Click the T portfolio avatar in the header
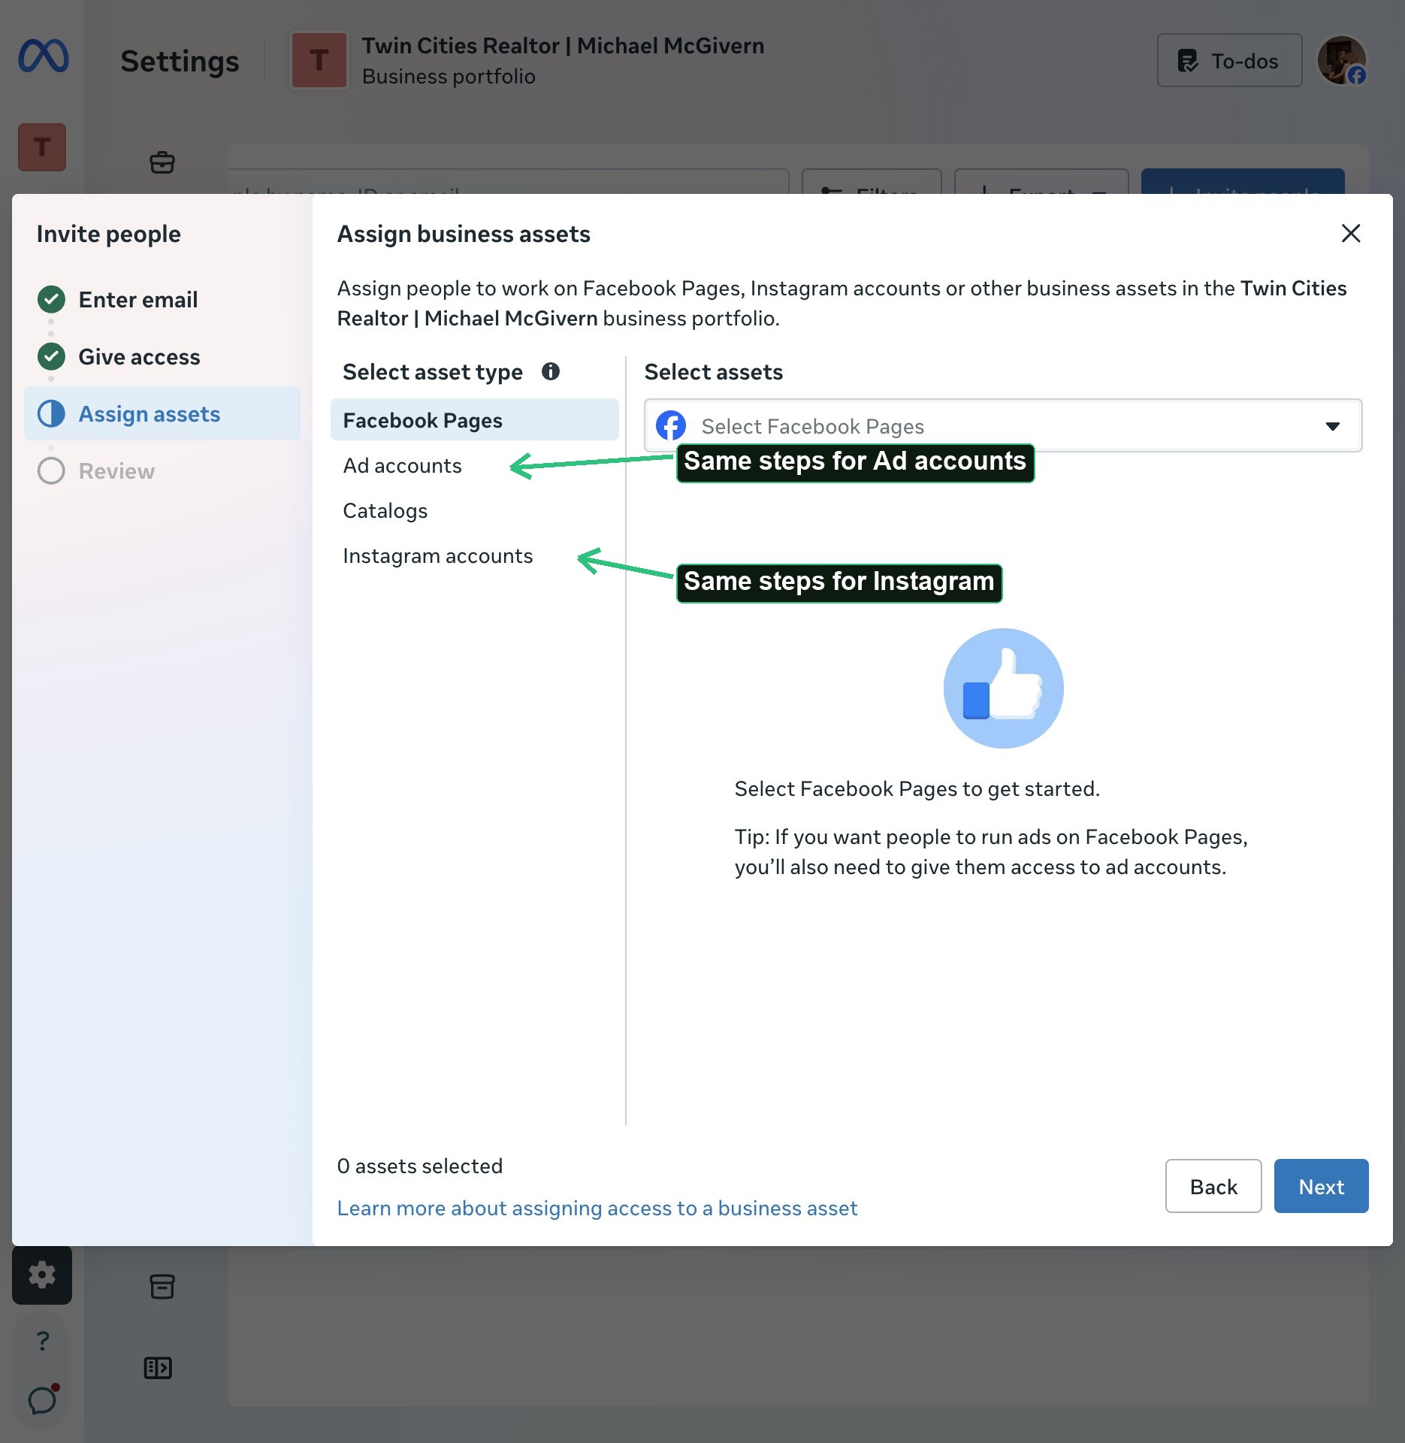This screenshot has width=1405, height=1443. 319,60
